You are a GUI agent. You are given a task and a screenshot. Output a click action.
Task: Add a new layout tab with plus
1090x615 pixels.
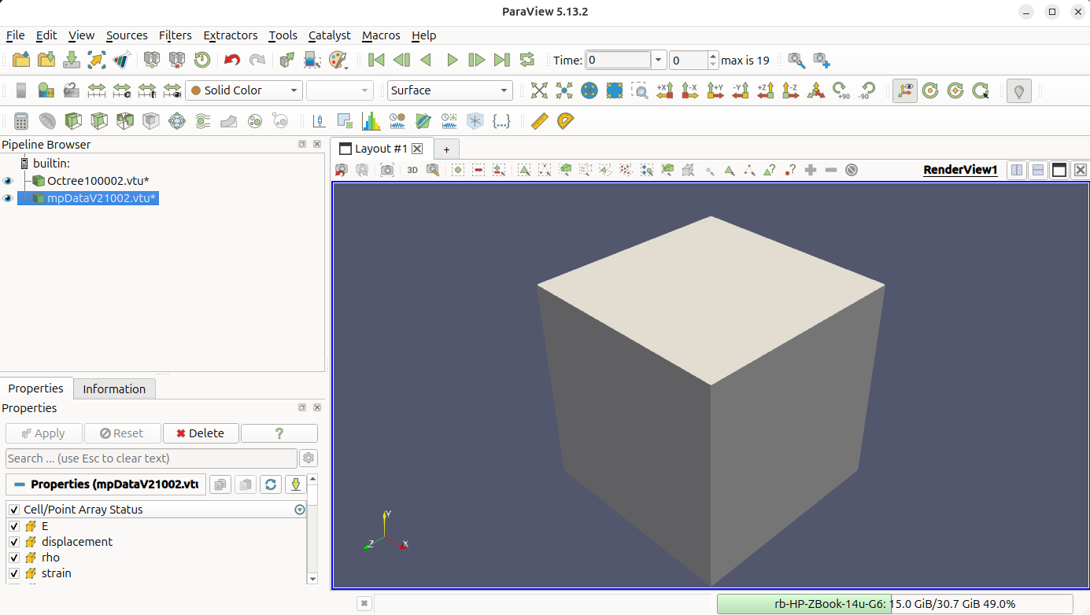446,149
